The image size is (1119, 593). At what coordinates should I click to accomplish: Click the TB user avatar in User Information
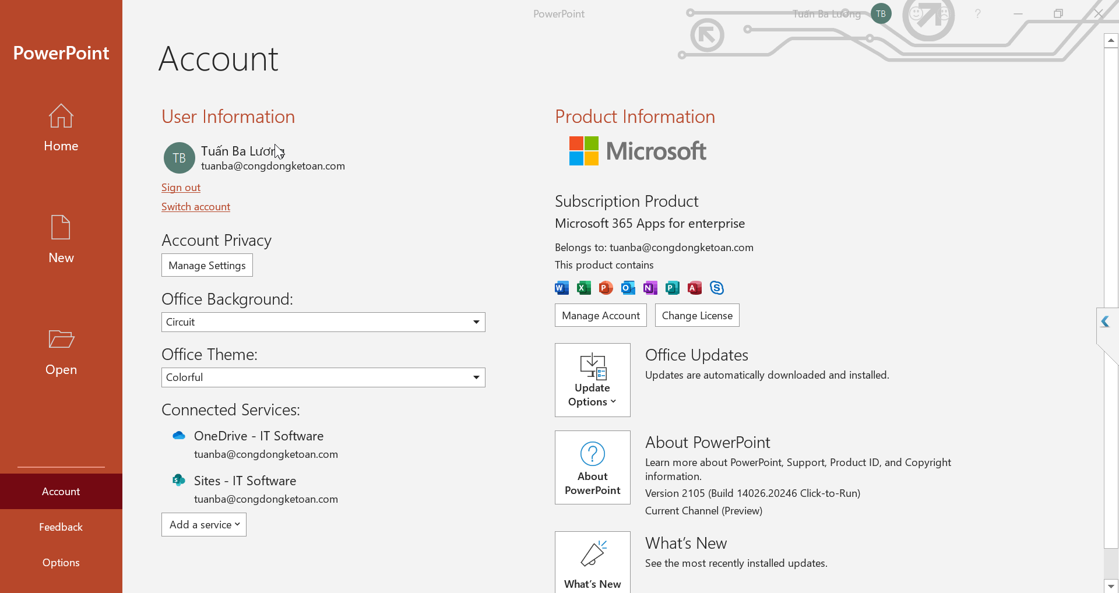coord(180,158)
